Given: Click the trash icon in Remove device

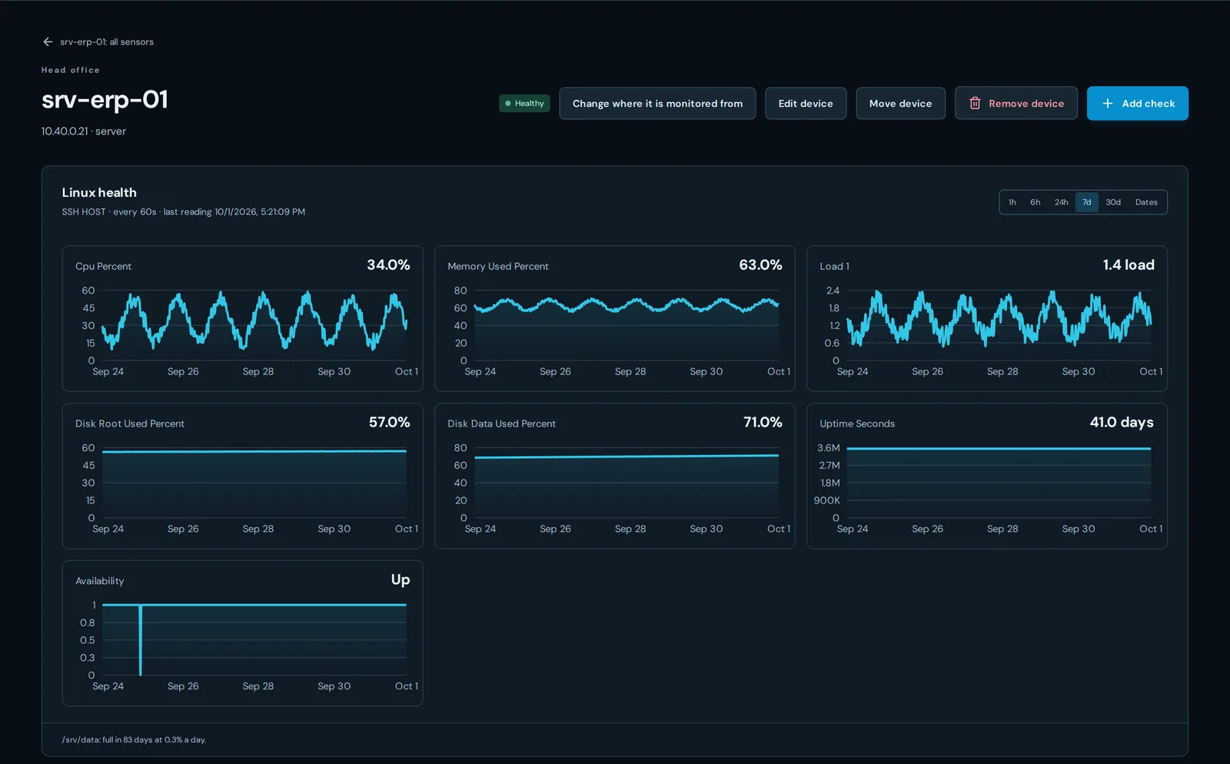Looking at the screenshot, I should click(975, 103).
